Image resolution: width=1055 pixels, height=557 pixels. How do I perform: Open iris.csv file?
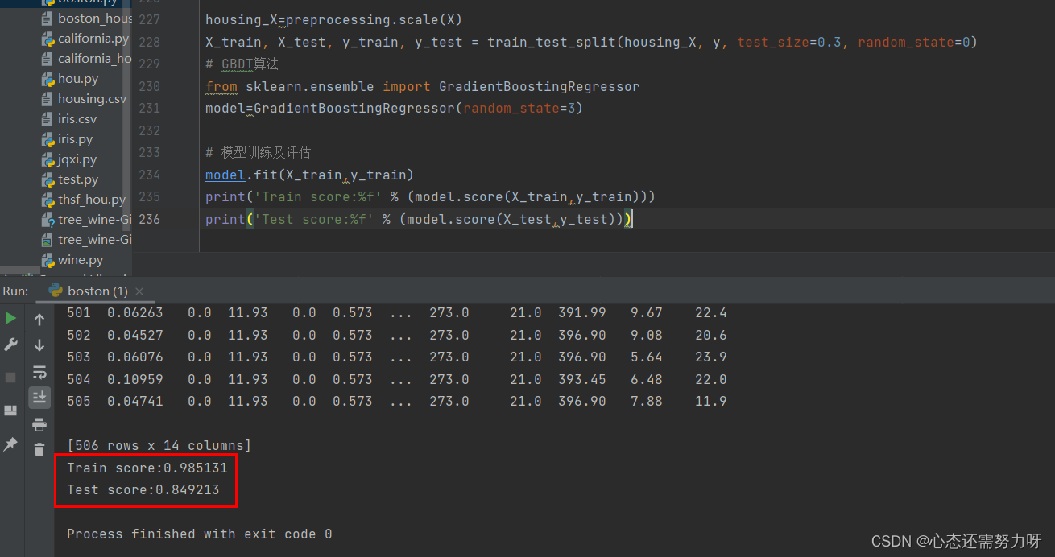pos(77,119)
